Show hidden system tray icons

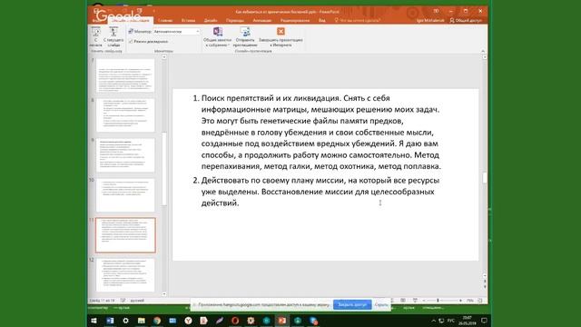pyautogui.click(x=434, y=321)
